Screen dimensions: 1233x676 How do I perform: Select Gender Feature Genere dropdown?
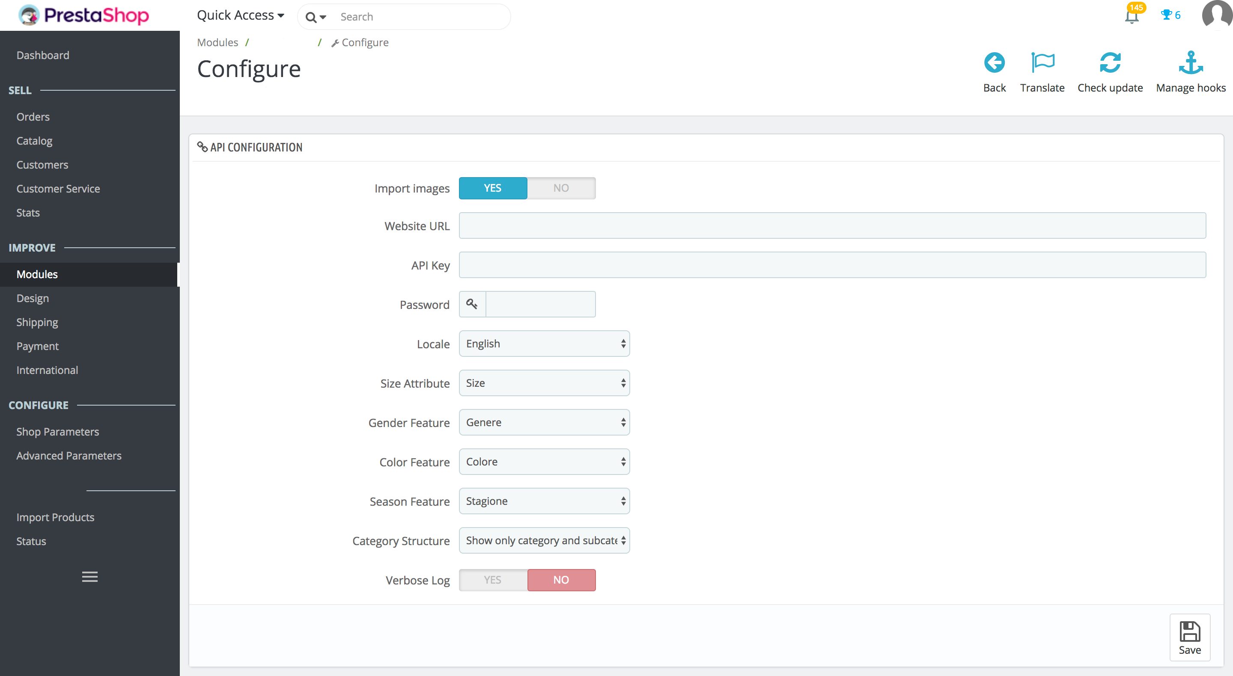[x=544, y=422]
